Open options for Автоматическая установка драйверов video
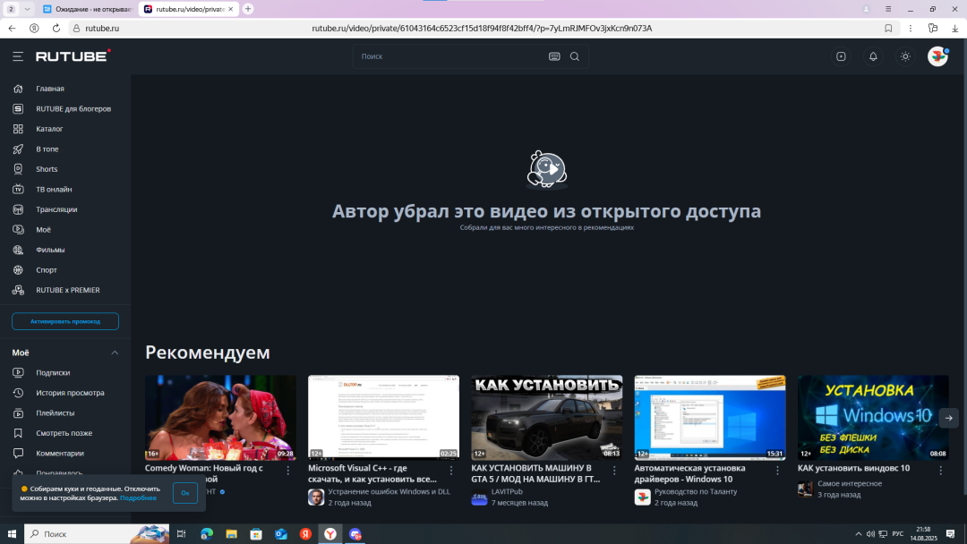 (777, 470)
